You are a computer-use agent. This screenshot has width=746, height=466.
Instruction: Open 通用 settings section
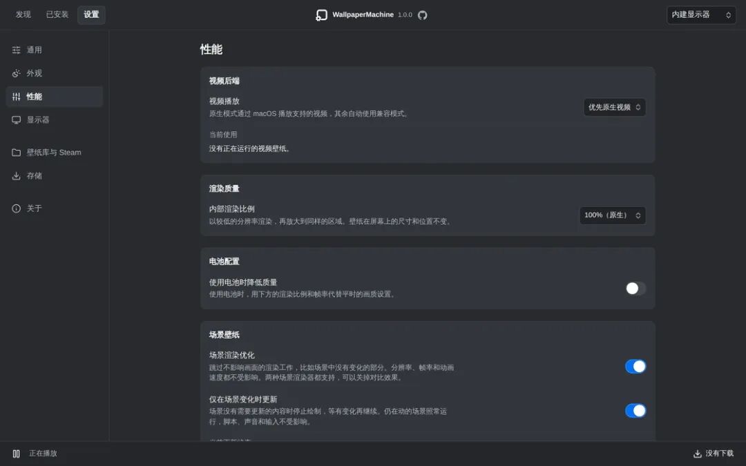55,50
